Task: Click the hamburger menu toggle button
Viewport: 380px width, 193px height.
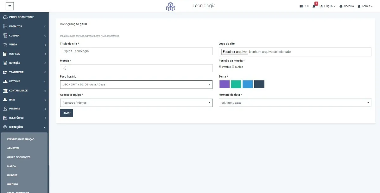Action: pos(10,6)
